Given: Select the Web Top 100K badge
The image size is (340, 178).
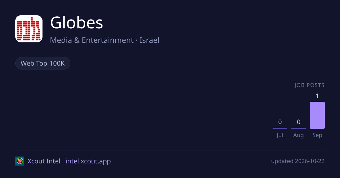Looking at the screenshot, I should pos(43,63).
